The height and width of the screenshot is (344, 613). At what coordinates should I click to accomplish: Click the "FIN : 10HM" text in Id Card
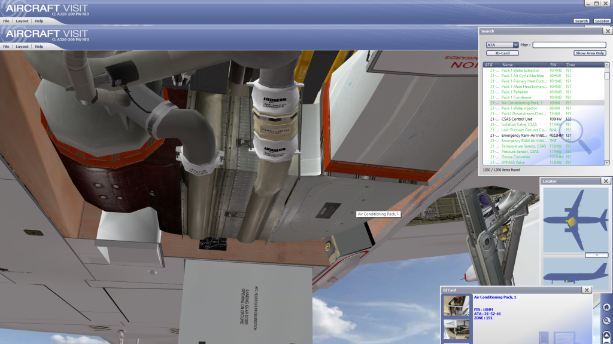pos(483,310)
